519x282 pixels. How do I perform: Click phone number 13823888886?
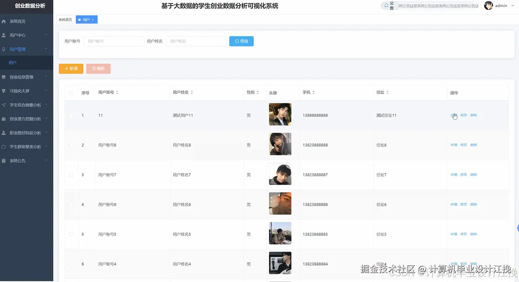(x=315, y=205)
